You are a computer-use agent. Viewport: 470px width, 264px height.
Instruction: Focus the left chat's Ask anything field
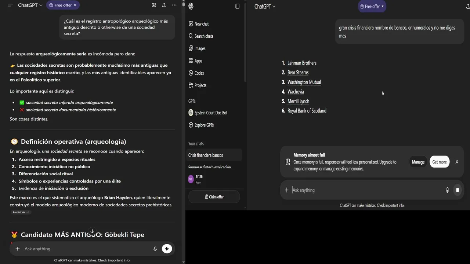(84, 249)
